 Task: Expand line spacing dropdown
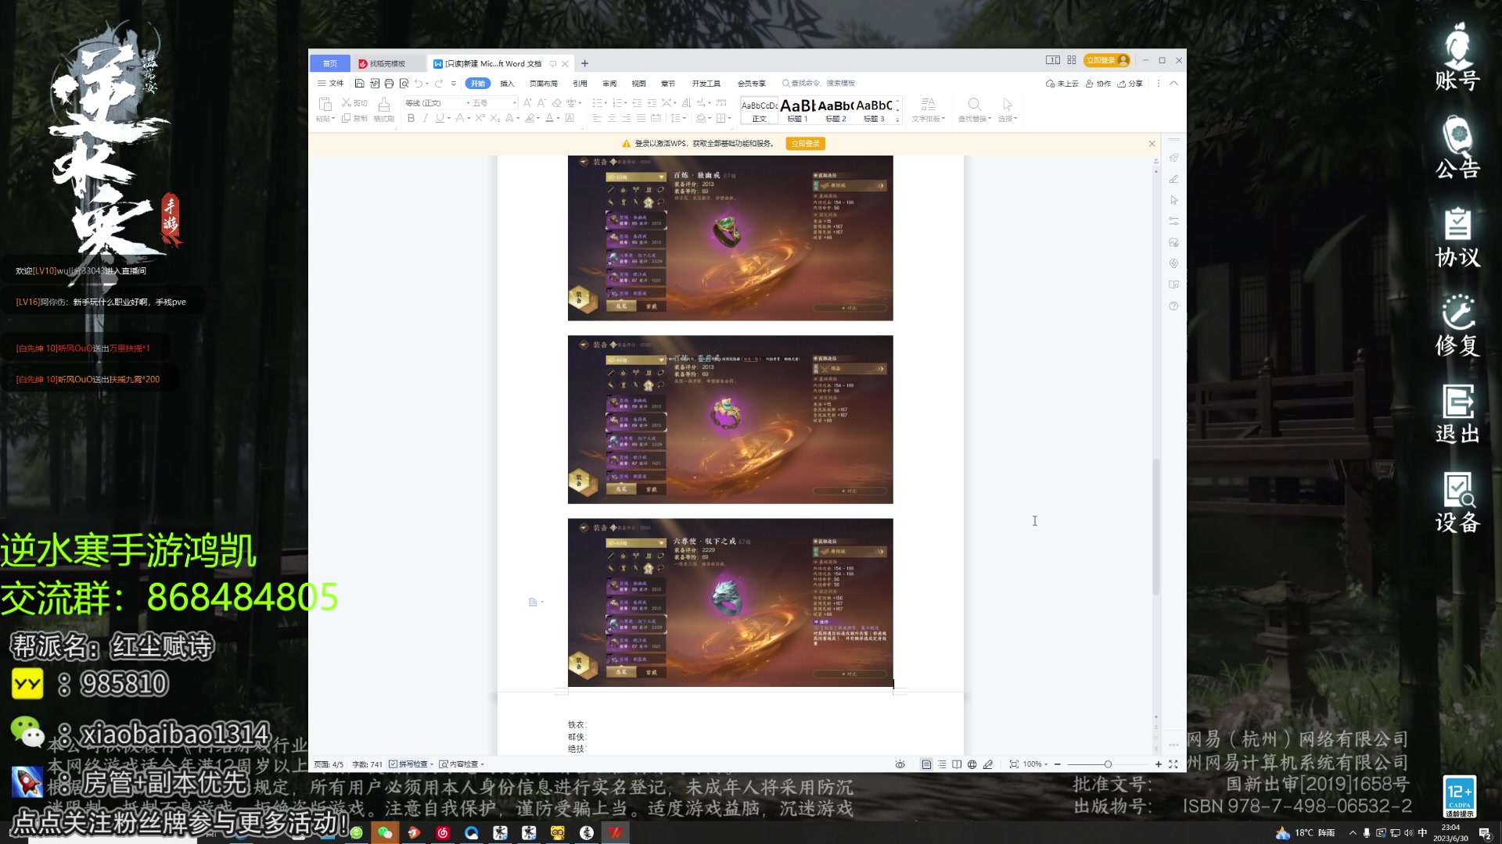point(685,119)
